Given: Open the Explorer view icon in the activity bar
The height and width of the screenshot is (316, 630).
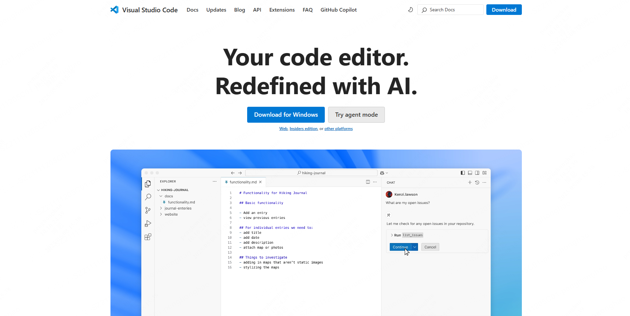Looking at the screenshot, I should click(x=148, y=184).
